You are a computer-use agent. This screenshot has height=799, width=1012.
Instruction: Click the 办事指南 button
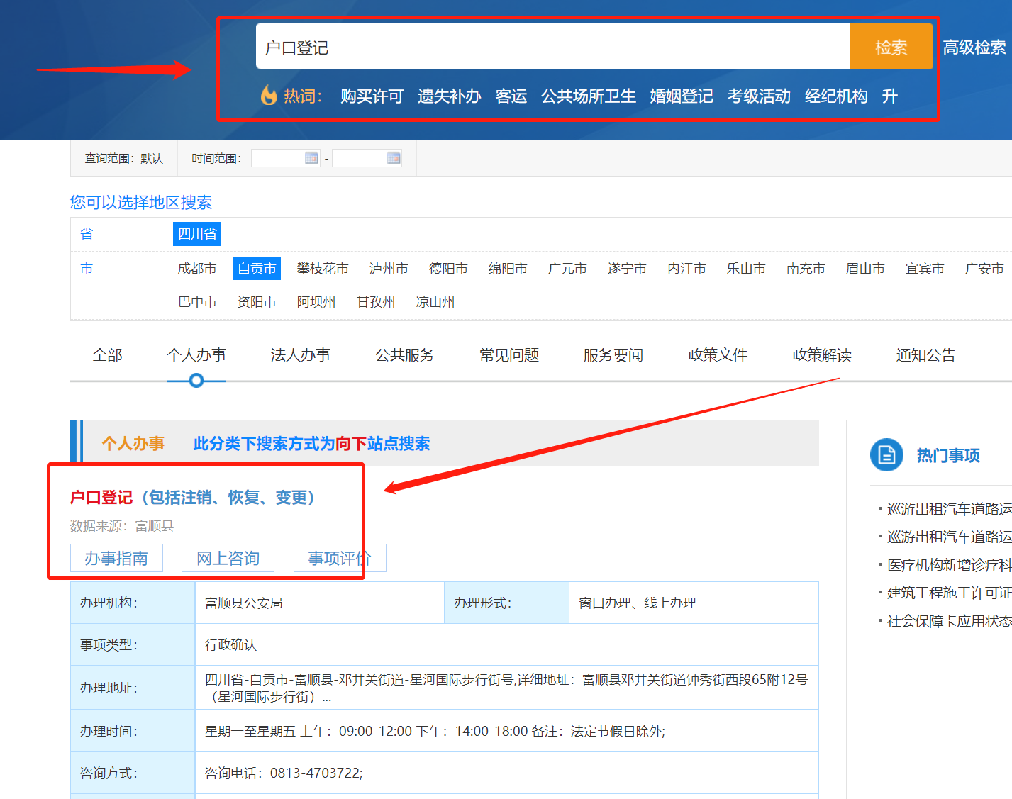click(116, 559)
